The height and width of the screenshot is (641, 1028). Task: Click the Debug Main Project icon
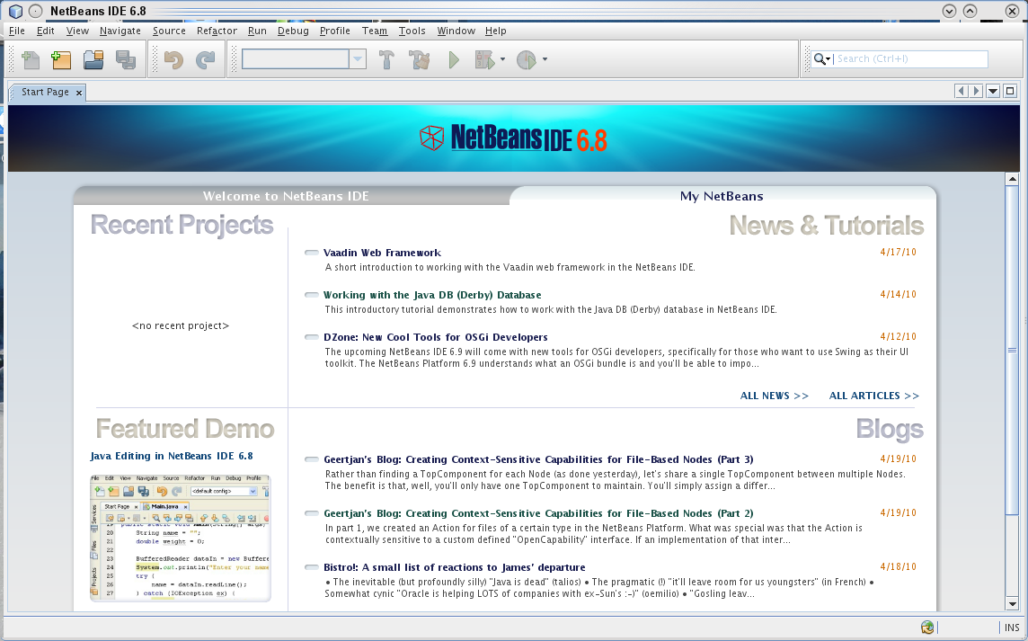485,59
